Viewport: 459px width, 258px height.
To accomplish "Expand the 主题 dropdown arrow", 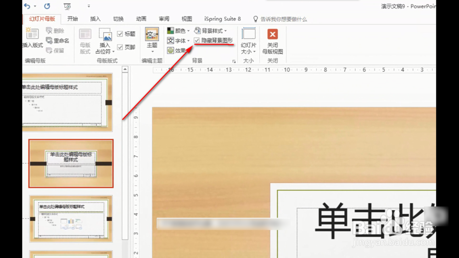I will pos(152,52).
